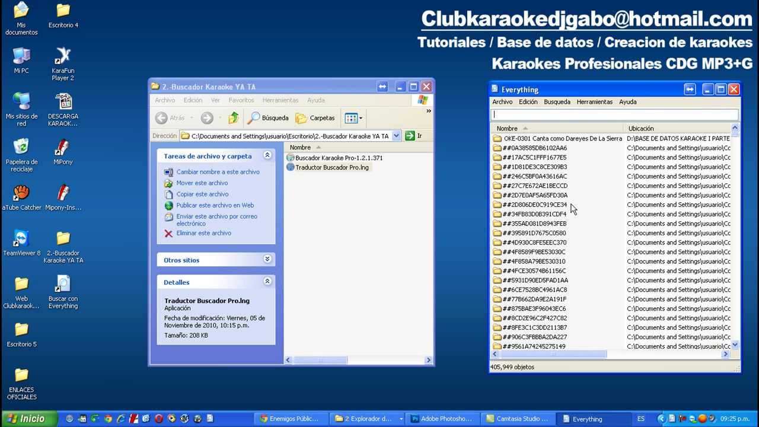Viewport: 759px width, 427px height.
Task: Click Eliminar este archivo link
Action: click(x=203, y=233)
